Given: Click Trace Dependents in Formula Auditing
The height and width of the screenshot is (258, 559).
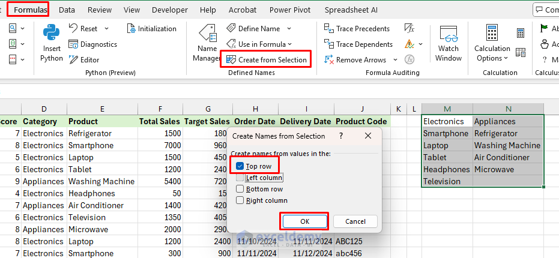Looking at the screenshot, I should (358, 44).
